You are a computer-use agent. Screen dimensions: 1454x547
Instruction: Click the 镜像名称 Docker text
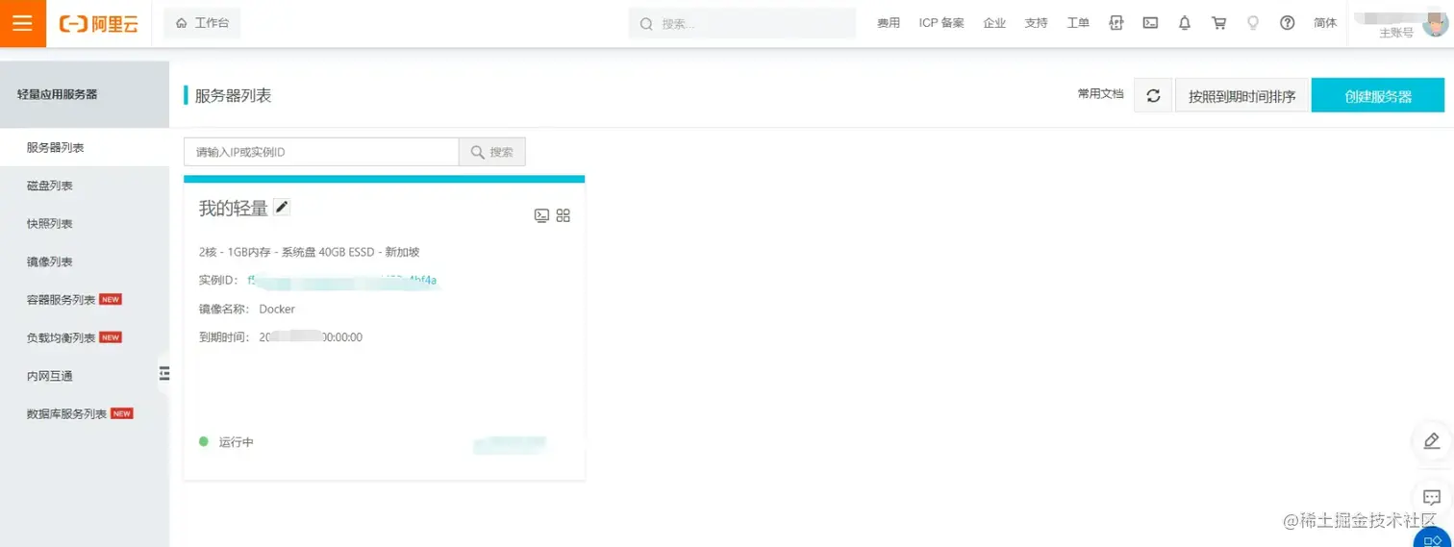(x=247, y=310)
